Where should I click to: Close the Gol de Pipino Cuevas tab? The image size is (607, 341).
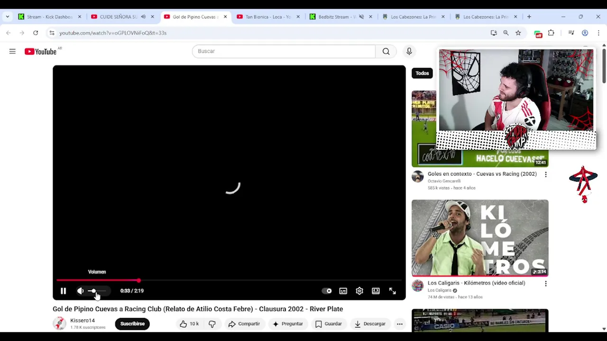tap(225, 17)
